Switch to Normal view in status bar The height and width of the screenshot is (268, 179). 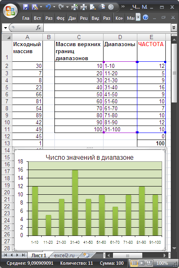[134, 263]
